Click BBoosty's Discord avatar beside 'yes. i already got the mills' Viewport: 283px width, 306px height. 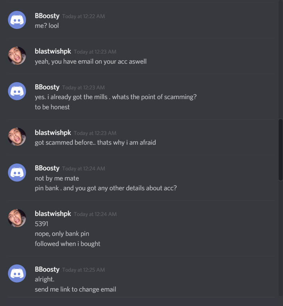[x=17, y=91]
